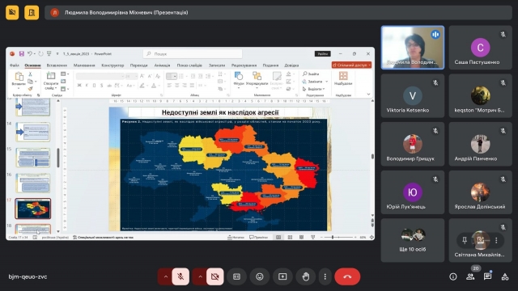518x291 pixels.
Task: Open the Вставлення ribbon tab
Action: (57, 65)
